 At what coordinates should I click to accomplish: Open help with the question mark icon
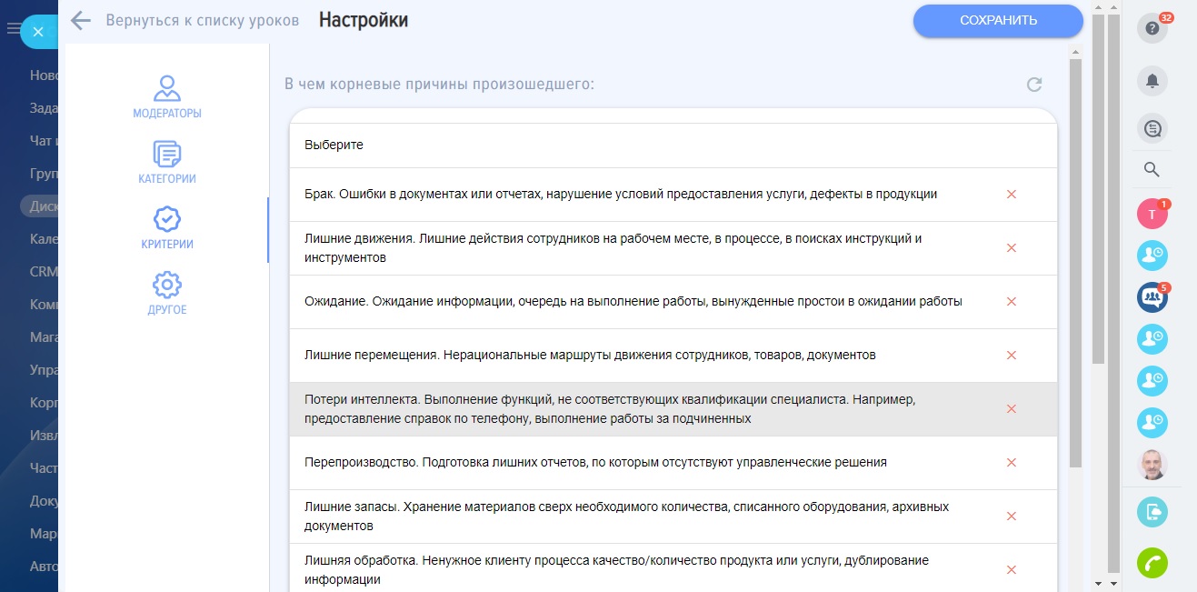[x=1152, y=28]
